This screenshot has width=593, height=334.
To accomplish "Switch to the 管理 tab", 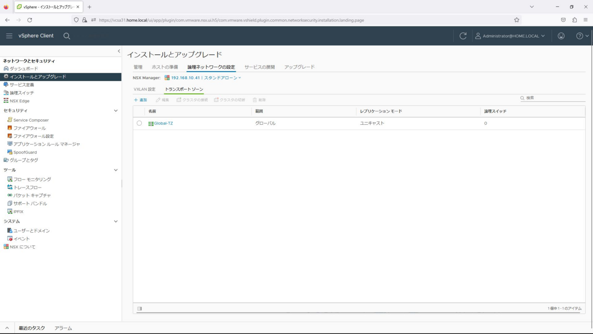I will click(138, 67).
